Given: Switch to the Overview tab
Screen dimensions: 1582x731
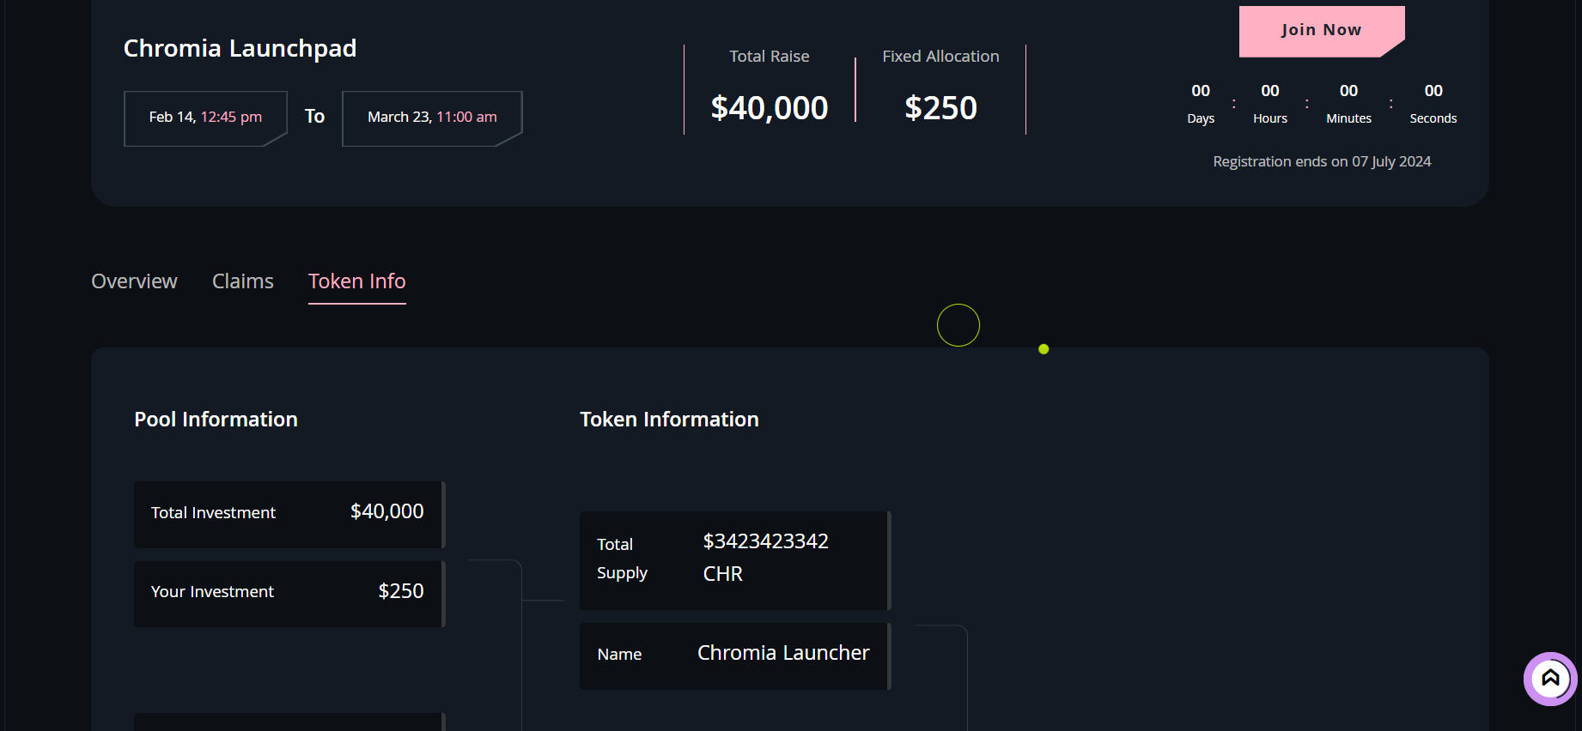Looking at the screenshot, I should click(134, 281).
